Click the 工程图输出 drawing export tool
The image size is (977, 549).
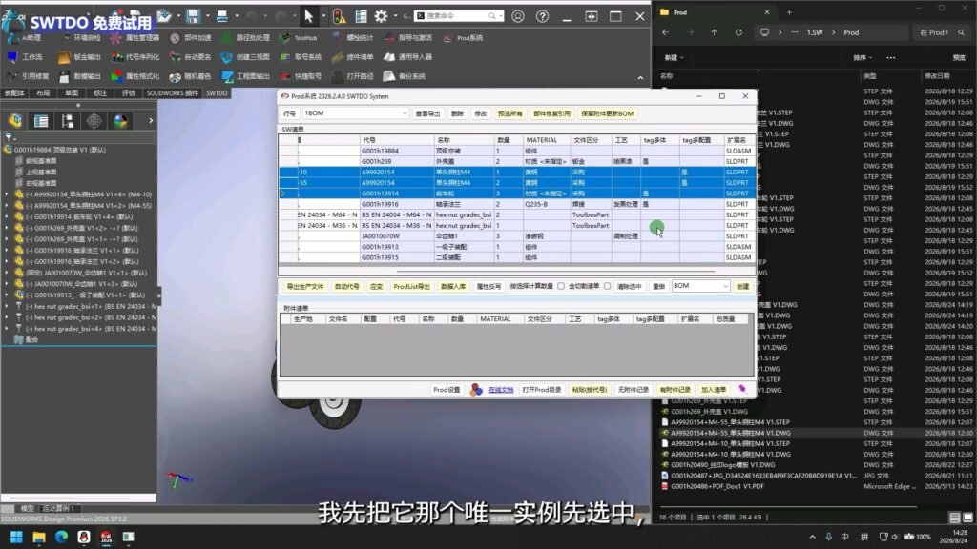[x=246, y=76]
